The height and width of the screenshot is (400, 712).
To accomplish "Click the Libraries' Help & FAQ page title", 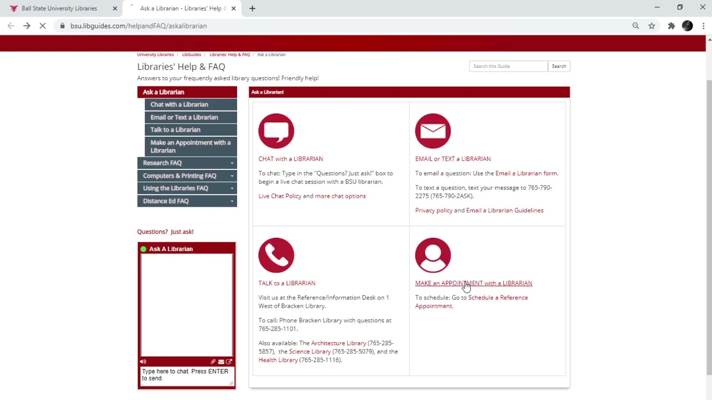I will [181, 67].
